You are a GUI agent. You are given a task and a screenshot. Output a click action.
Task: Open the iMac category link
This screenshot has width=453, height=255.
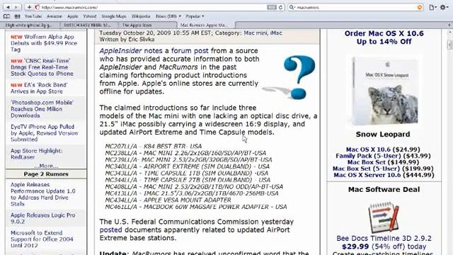276,33
